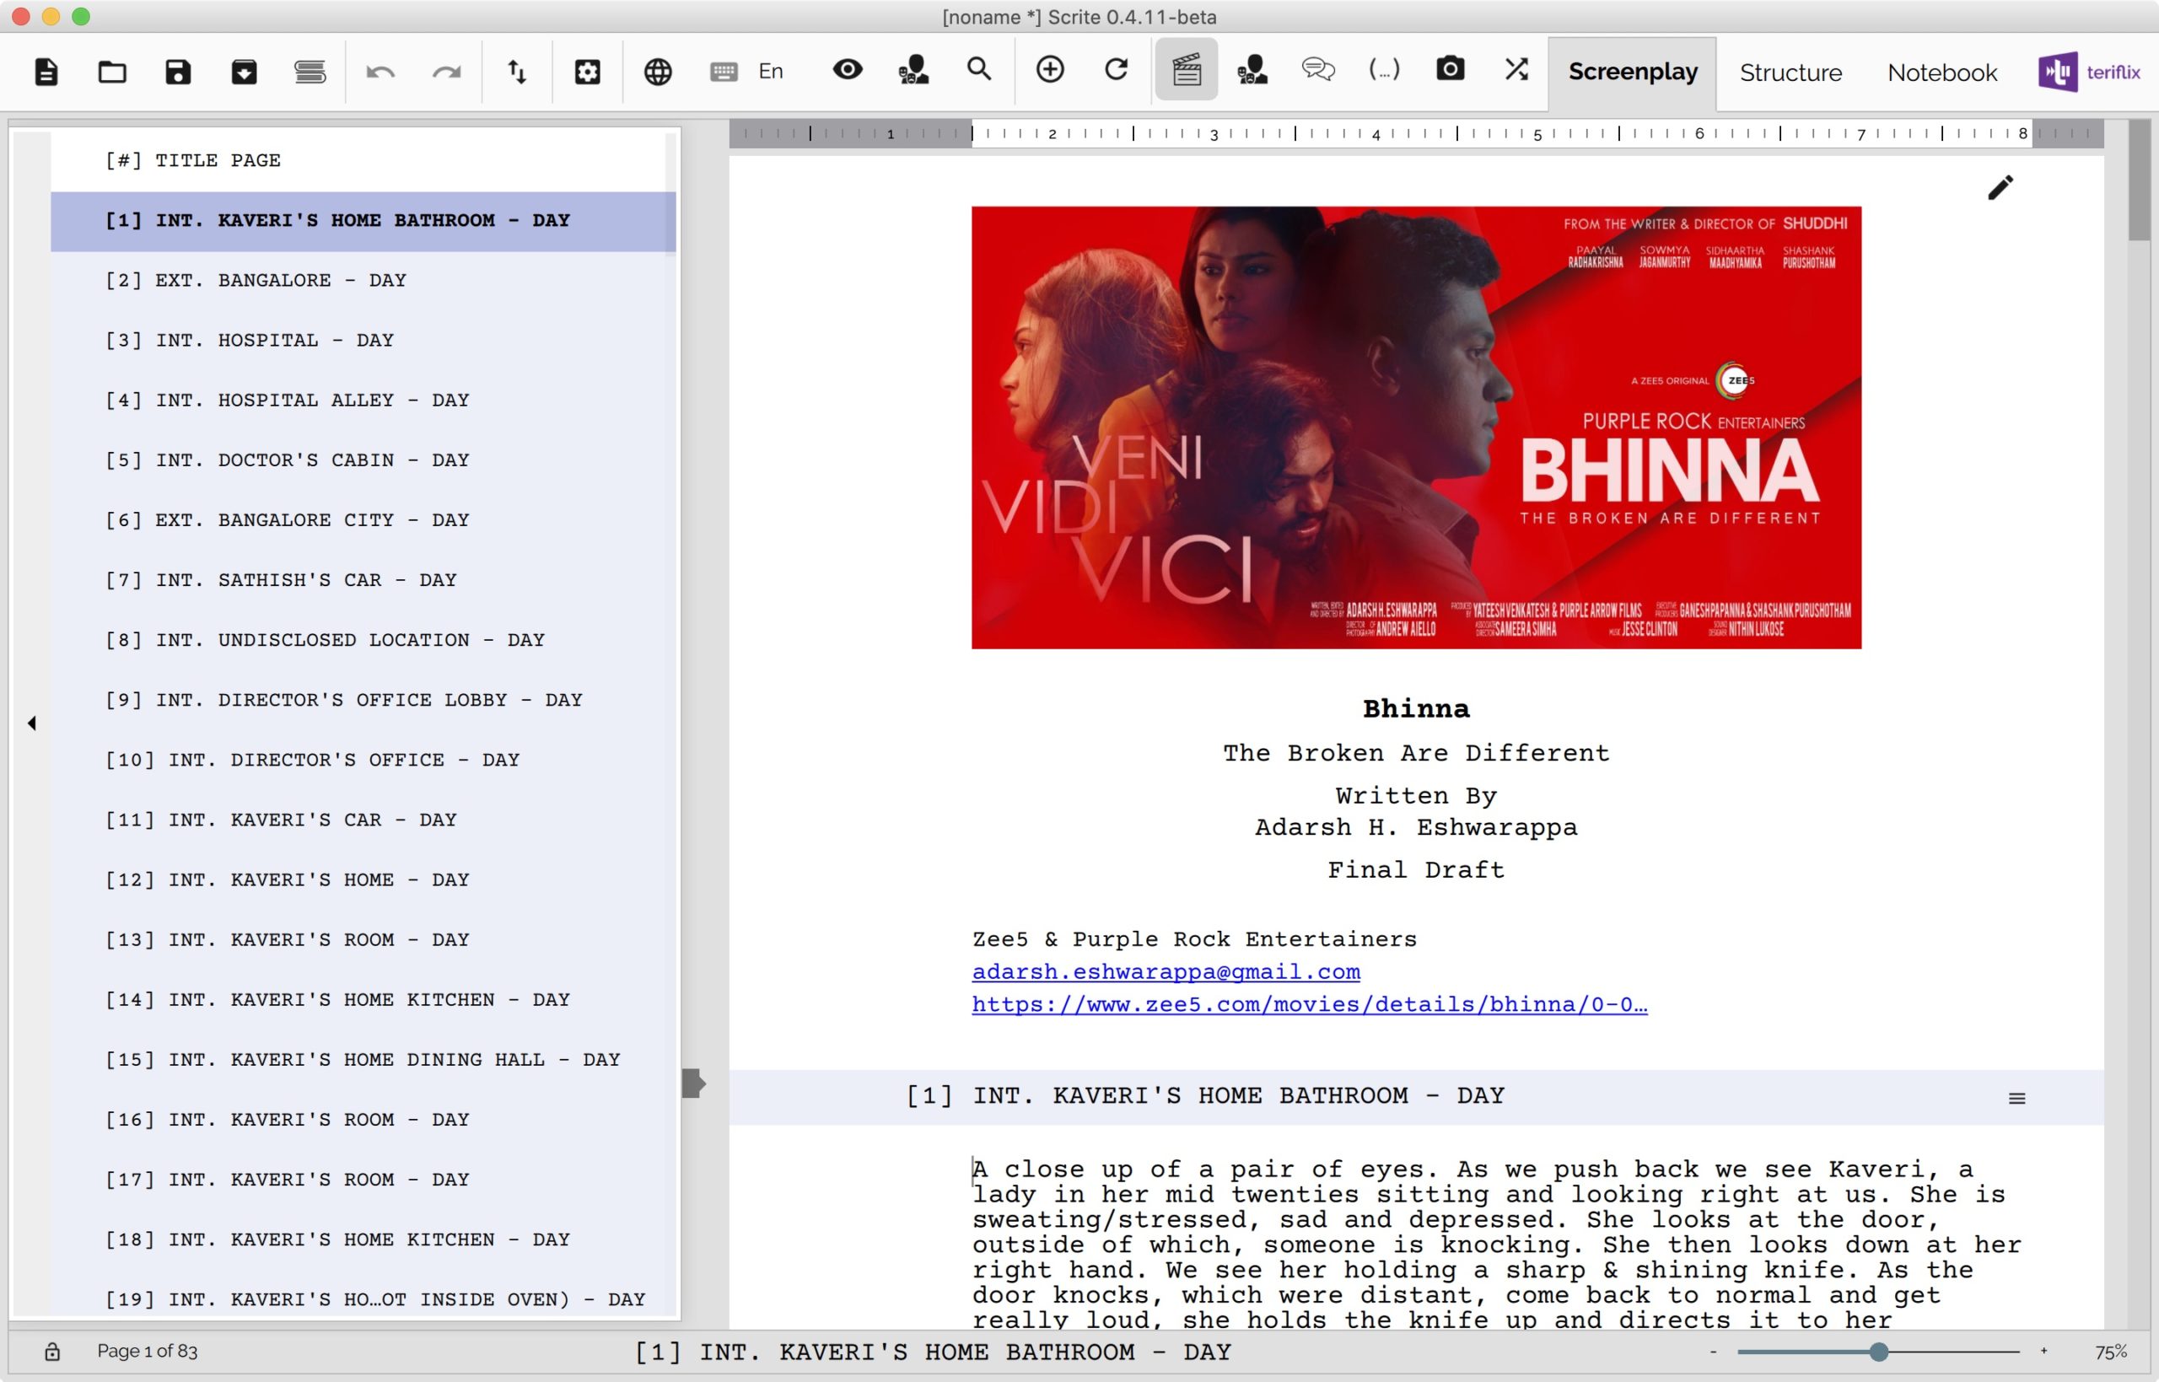Increase zoom with plus button
2159x1382 pixels.
2043,1352
